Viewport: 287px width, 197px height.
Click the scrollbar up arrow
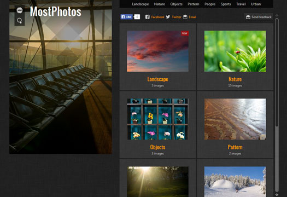(x=277, y=15)
